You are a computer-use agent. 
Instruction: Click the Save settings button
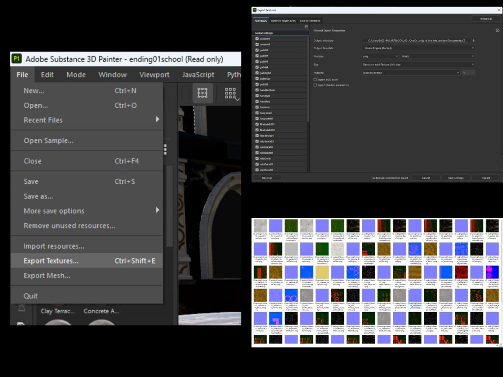point(455,178)
